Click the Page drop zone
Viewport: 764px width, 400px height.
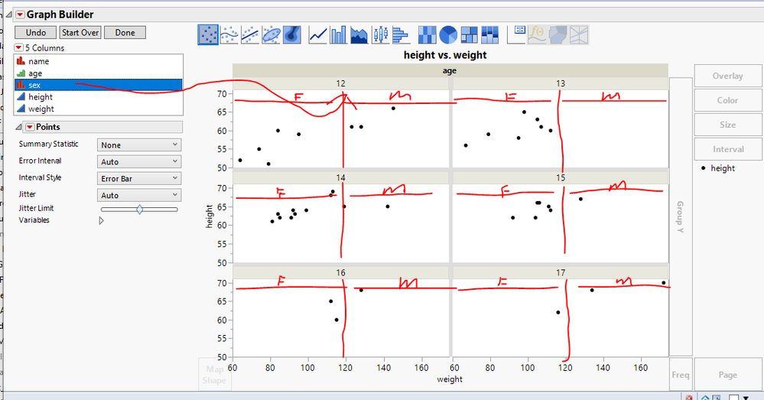728,375
